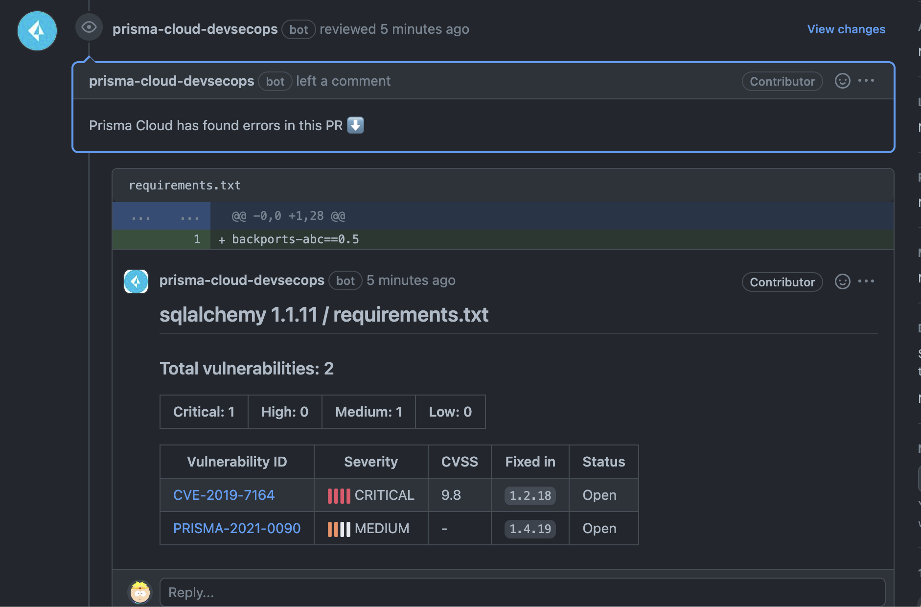Image resolution: width=921 pixels, height=607 pixels.
Task: Click the bot label in the reviewed header
Action: point(299,29)
